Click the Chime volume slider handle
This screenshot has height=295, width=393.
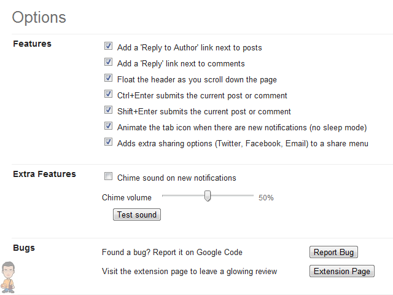(x=208, y=196)
